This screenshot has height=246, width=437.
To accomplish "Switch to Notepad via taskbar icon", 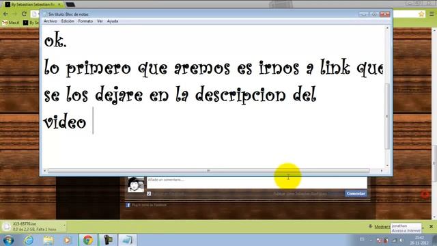I will coord(128,240).
